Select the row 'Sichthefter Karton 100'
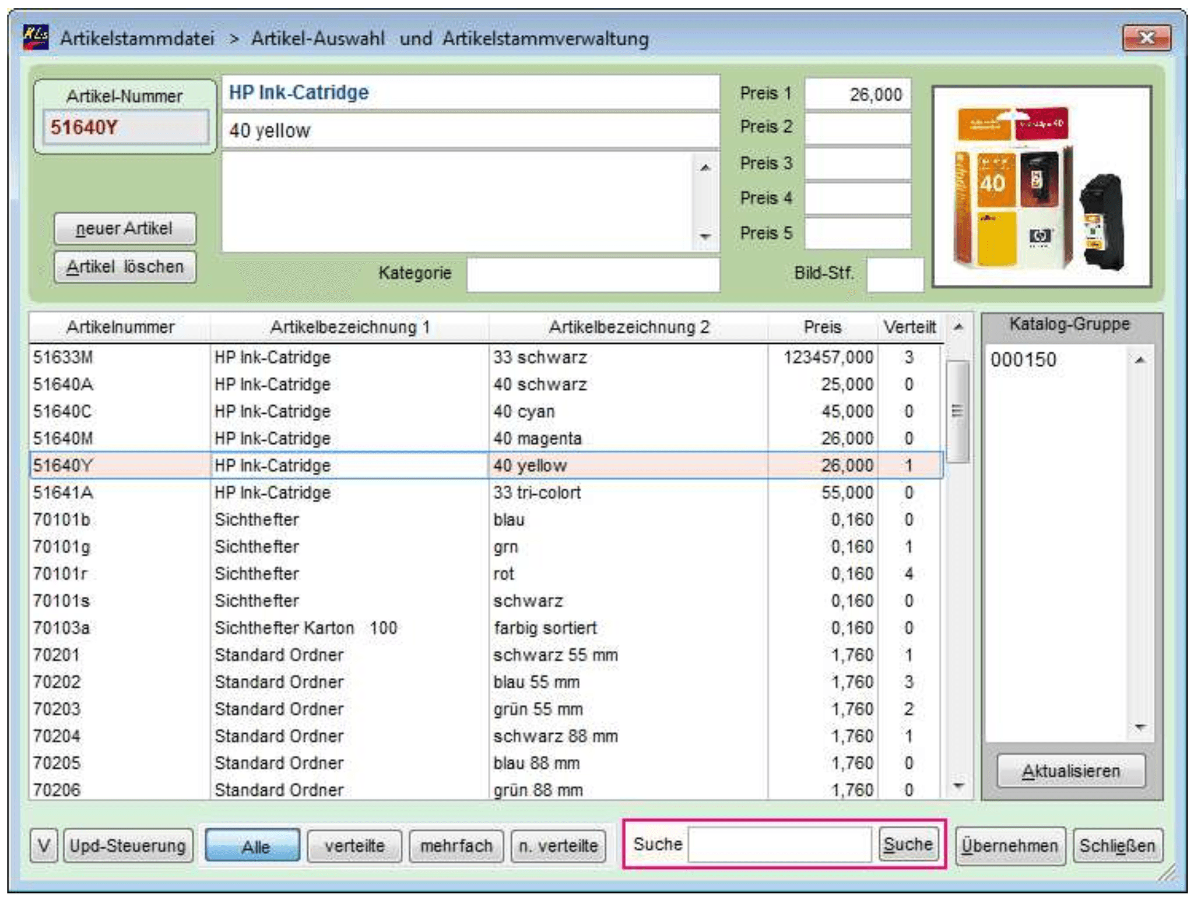 tap(485, 628)
